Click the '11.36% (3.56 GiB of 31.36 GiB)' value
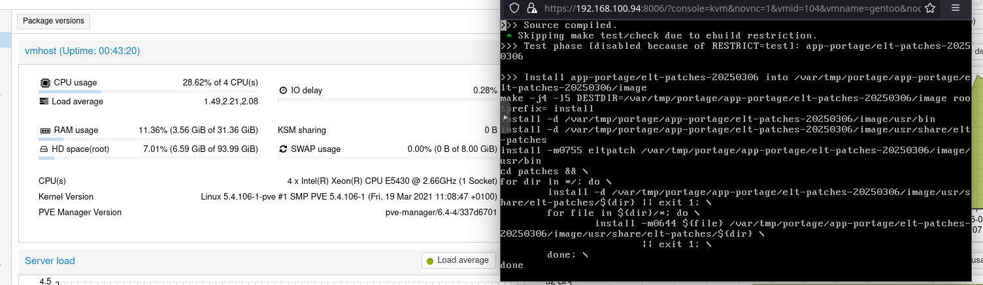The width and height of the screenshot is (983, 285). tap(198, 130)
